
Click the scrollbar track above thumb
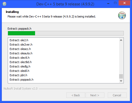(121, 58)
